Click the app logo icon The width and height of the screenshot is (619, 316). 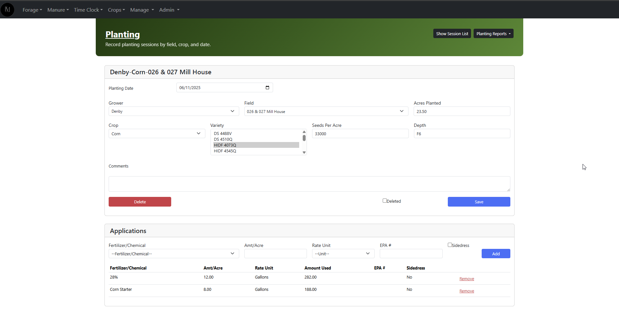pyautogui.click(x=7, y=10)
